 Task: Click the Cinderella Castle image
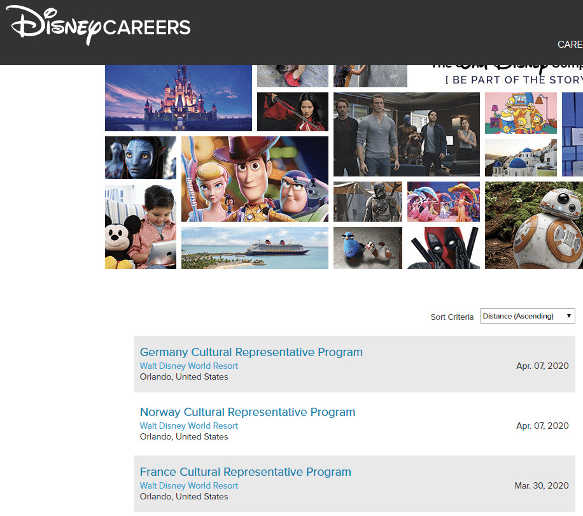178,98
